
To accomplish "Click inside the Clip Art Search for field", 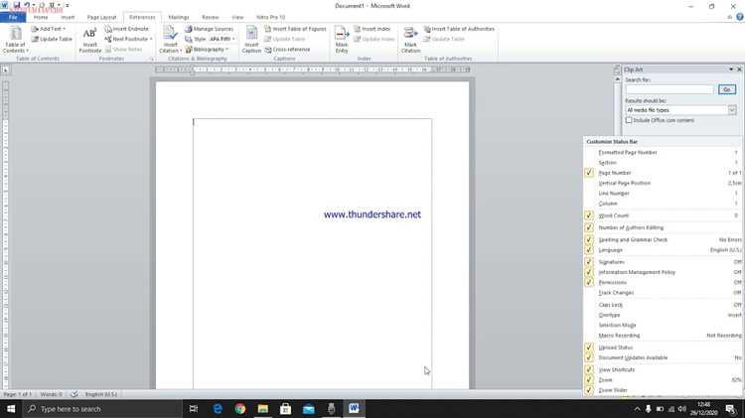I will click(x=670, y=89).
